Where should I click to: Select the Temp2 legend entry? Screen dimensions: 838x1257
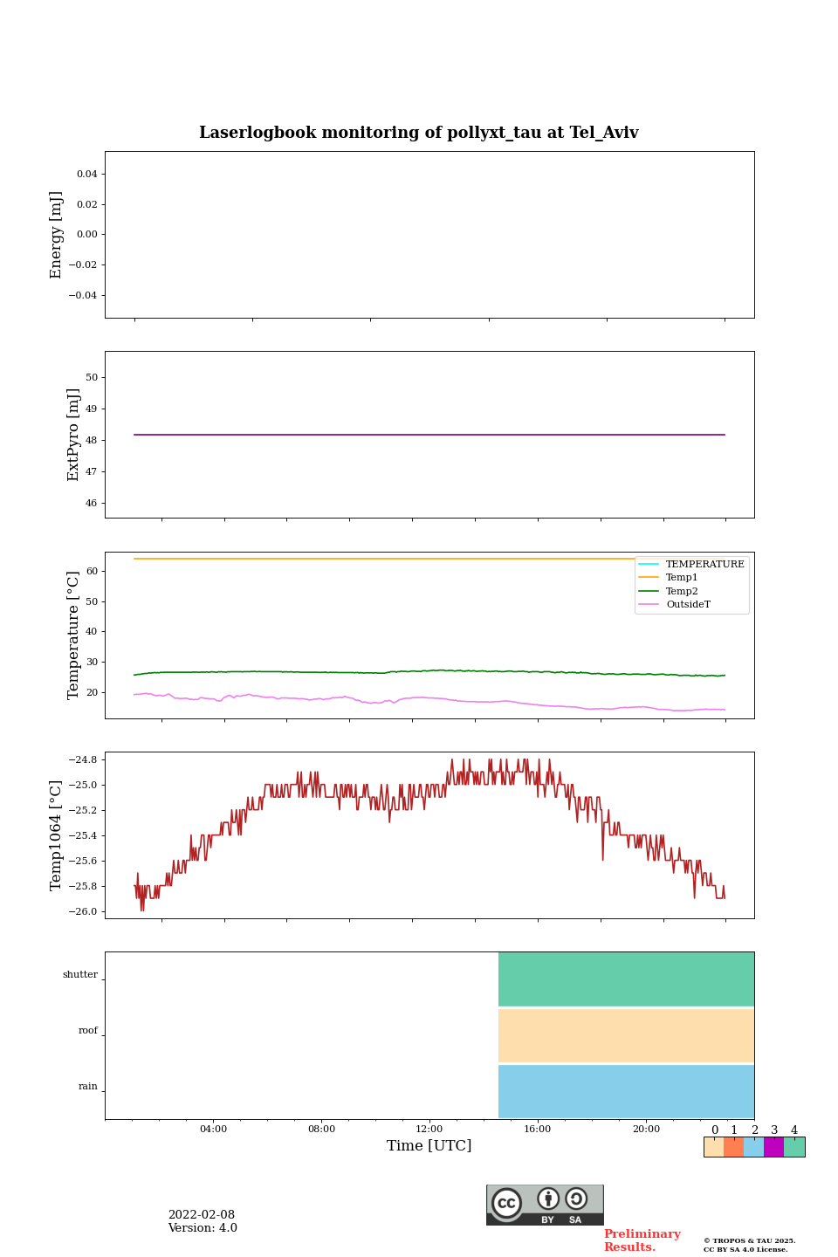(x=669, y=591)
